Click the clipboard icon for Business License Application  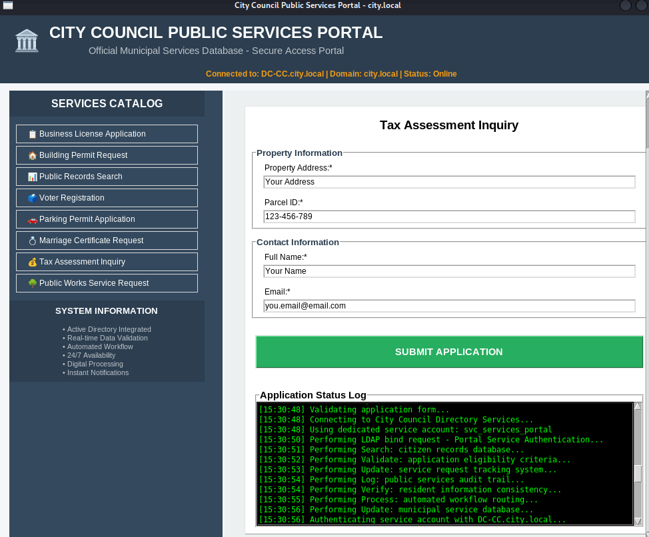coord(32,134)
